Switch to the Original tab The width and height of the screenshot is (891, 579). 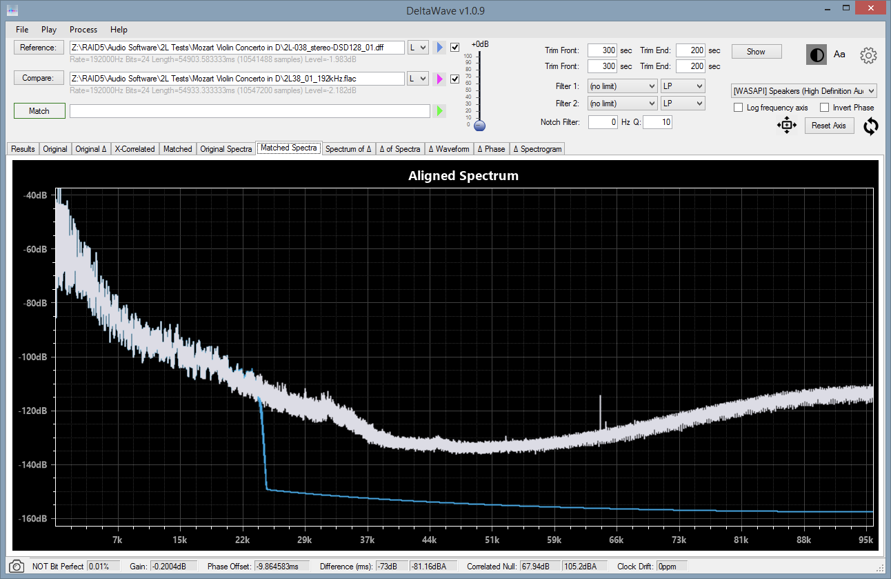tap(55, 149)
